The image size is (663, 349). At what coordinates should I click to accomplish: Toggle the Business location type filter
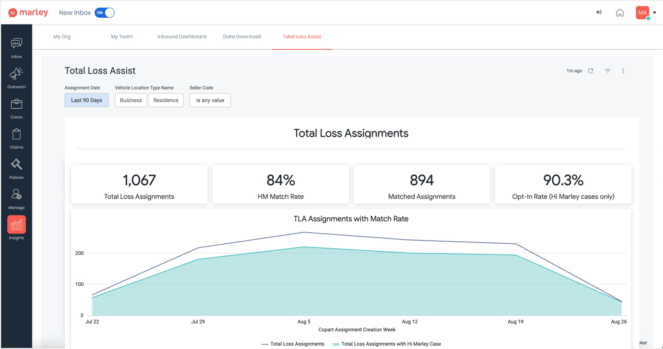(131, 100)
